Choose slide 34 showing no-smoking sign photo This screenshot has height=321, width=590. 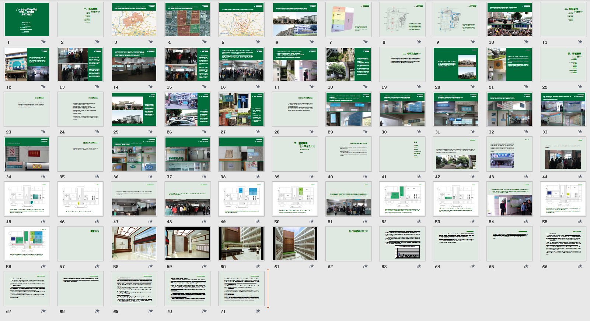click(27, 154)
